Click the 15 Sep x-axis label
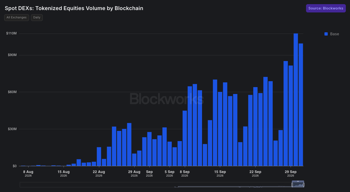This screenshot has width=350, height=192. pos(220,173)
